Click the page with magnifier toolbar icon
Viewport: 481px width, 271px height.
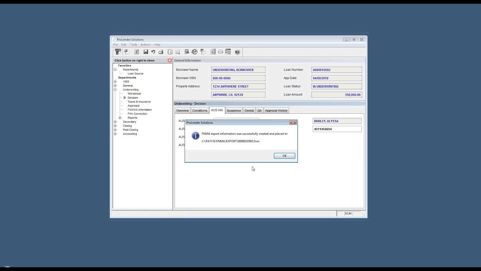[x=178, y=52]
